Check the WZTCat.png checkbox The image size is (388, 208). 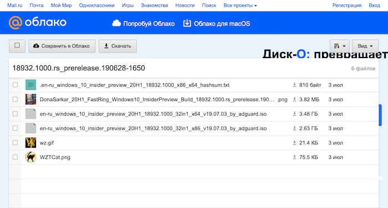(15, 157)
